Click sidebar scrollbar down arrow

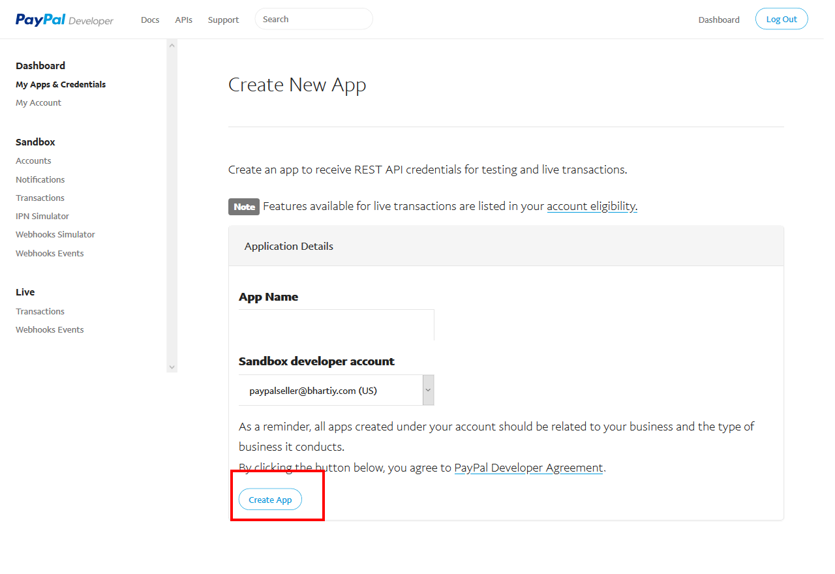point(172,367)
